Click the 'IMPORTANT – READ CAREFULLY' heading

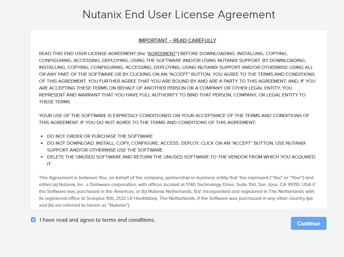pyautogui.click(x=177, y=41)
